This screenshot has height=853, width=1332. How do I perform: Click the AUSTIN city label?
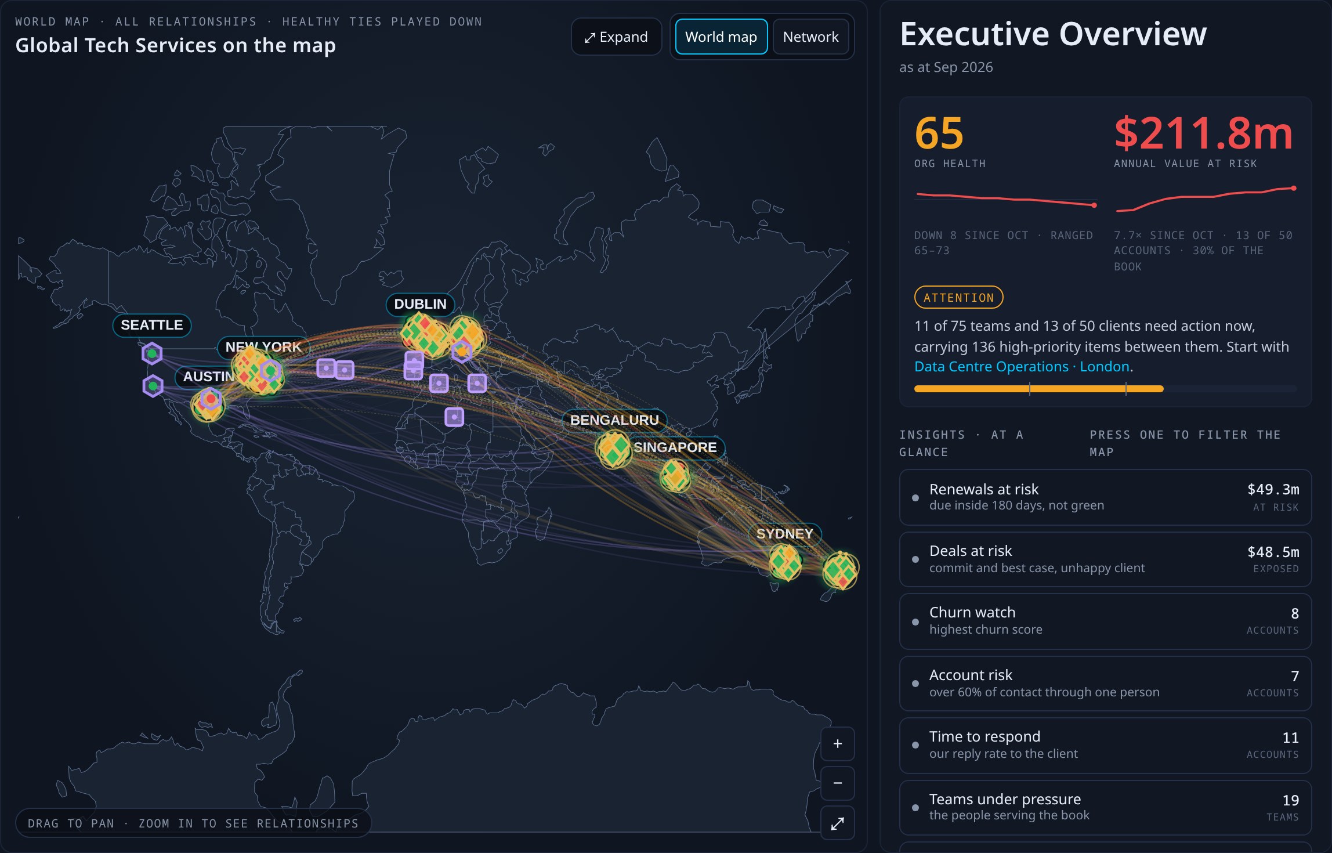point(208,376)
